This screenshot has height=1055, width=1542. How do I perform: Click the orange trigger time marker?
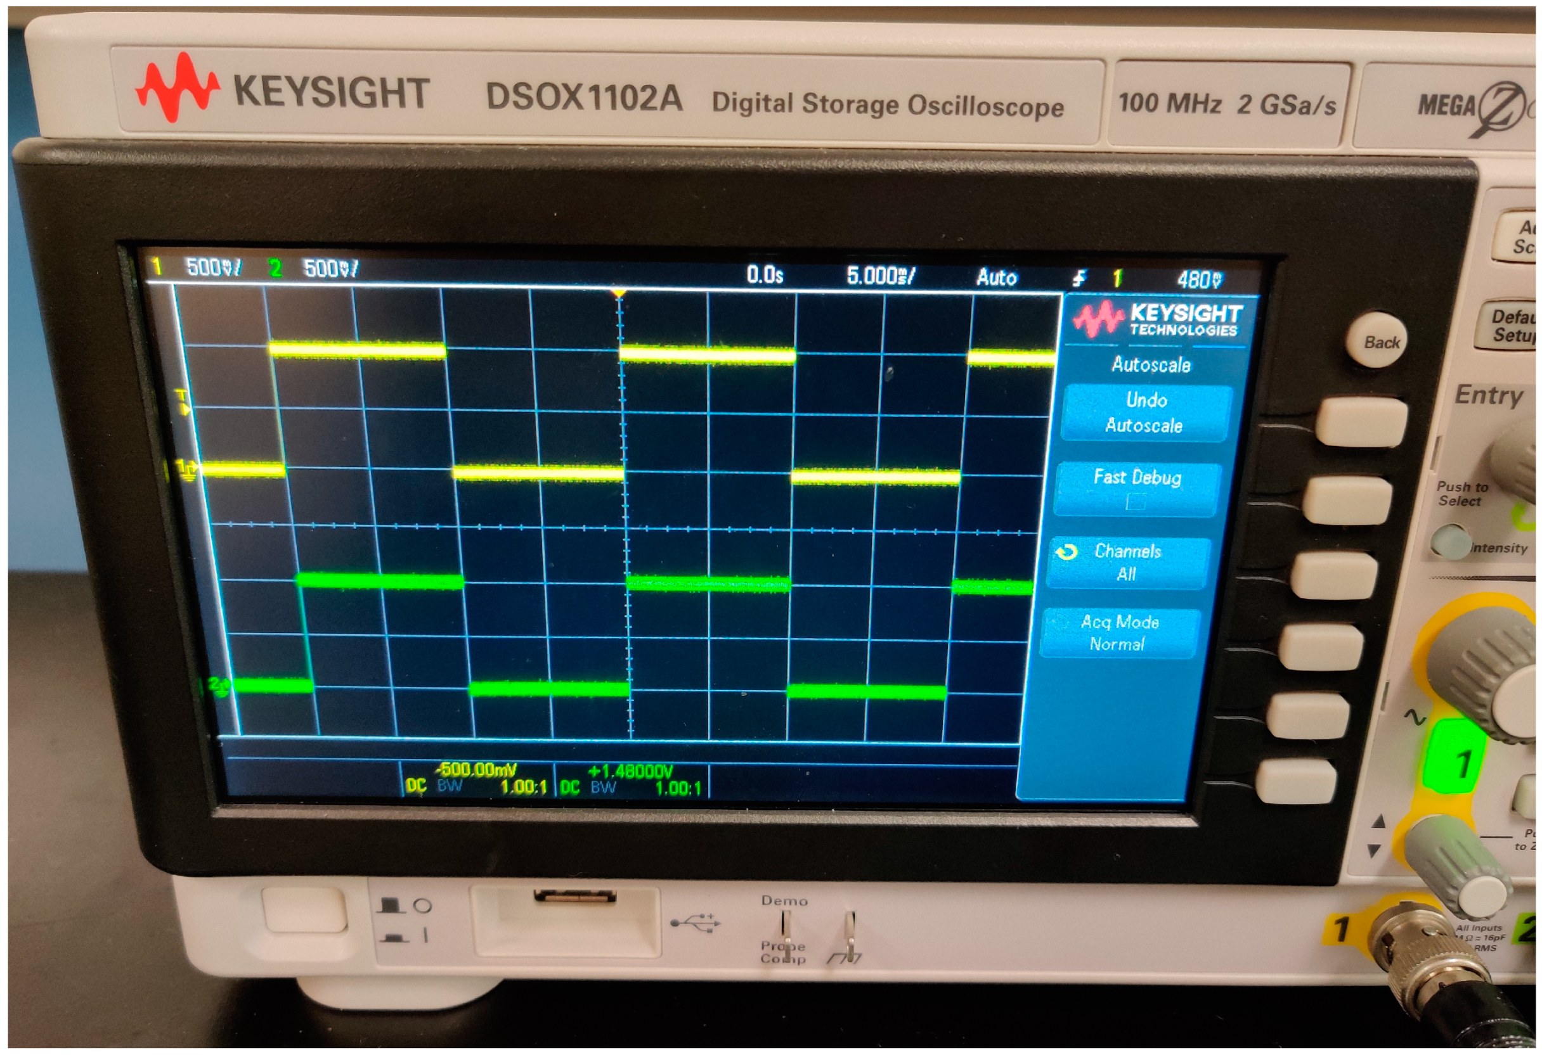(x=618, y=293)
